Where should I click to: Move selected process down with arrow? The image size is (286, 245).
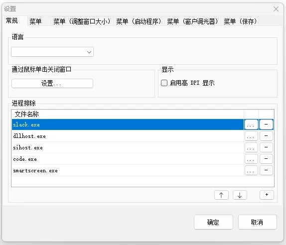click(x=240, y=195)
